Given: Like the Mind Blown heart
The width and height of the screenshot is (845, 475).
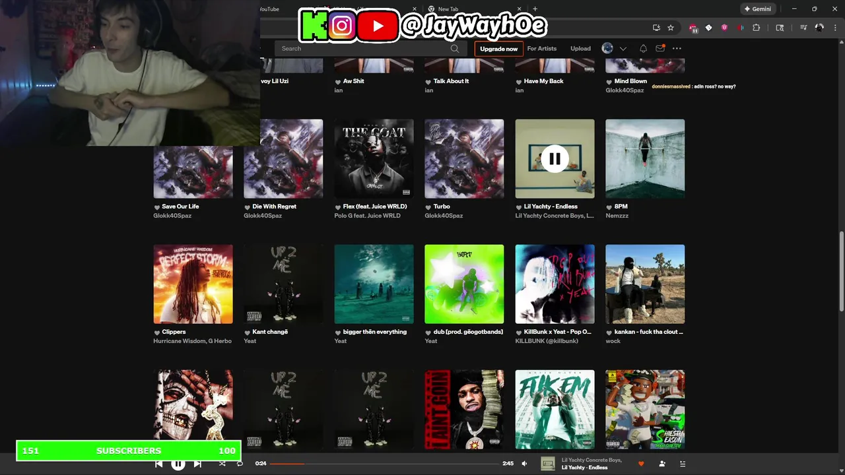Looking at the screenshot, I should tap(609, 81).
